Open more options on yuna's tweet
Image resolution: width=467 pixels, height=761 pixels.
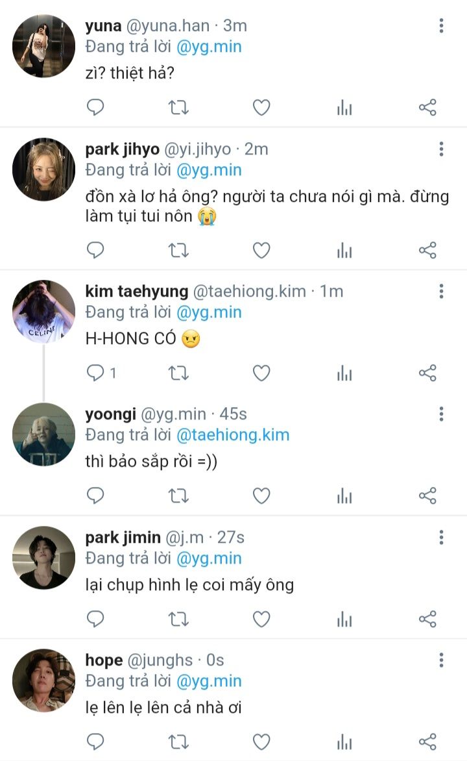tap(441, 26)
